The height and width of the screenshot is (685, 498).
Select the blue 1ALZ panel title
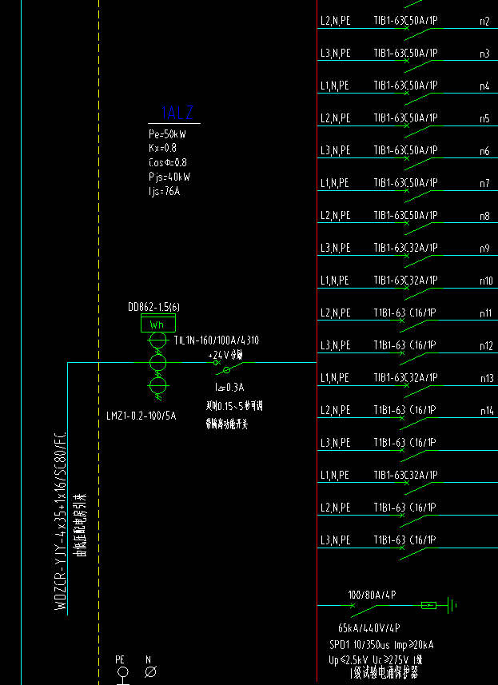coord(177,114)
